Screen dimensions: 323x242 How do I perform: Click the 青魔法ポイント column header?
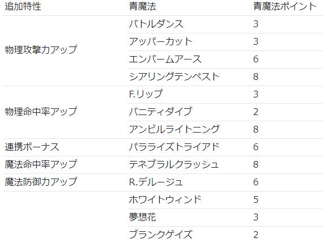tap(284, 6)
